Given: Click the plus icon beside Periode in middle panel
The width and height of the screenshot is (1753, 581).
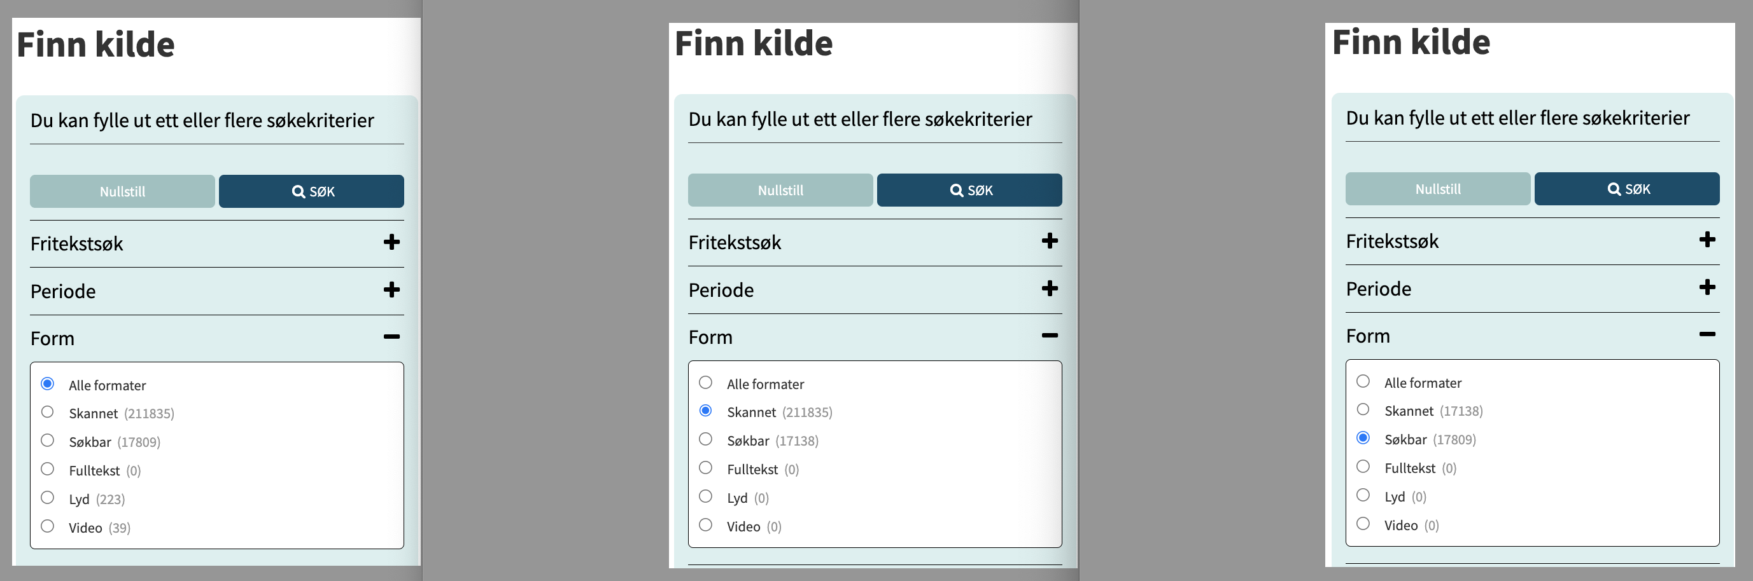Looking at the screenshot, I should 1050,288.
